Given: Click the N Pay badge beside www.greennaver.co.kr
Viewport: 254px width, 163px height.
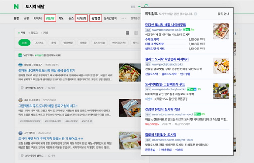Looking at the screenshot, I should tap(186, 30).
